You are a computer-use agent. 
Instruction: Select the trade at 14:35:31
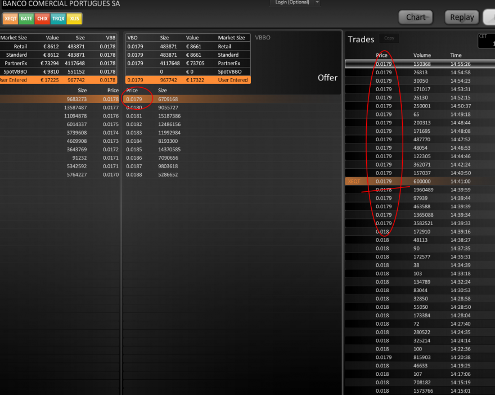[420, 257]
